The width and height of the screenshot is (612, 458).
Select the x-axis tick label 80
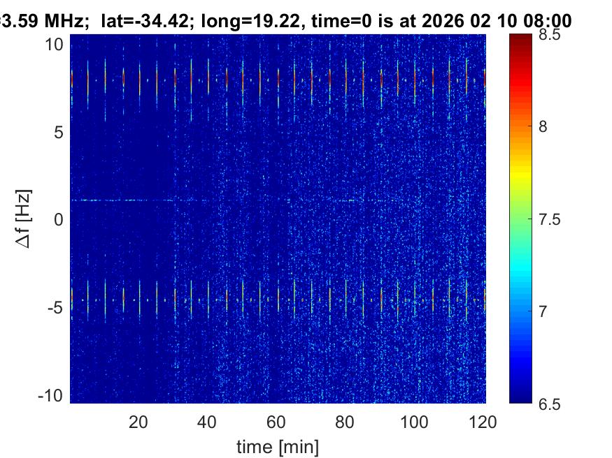point(346,422)
